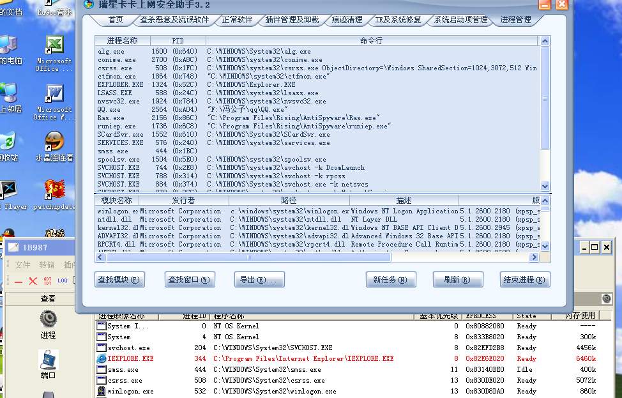Switch to the 首页 tab
Screen dimensions: 622x398
click(x=116, y=20)
